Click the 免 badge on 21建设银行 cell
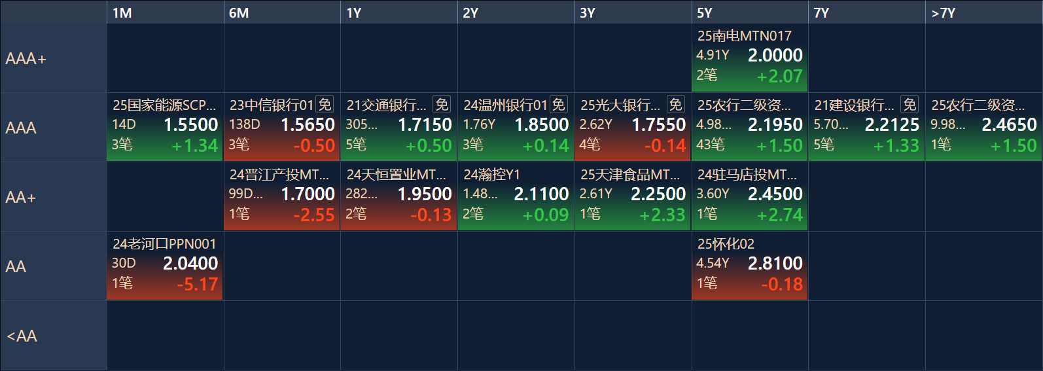The width and height of the screenshot is (1043, 371). (910, 105)
